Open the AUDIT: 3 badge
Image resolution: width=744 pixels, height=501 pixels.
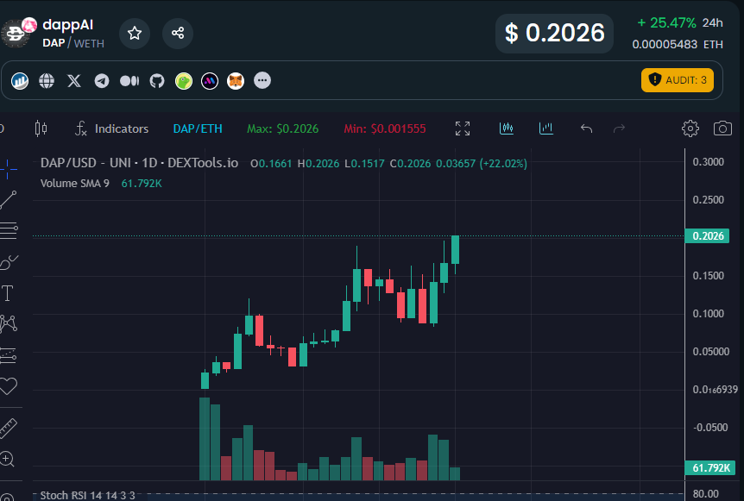coord(677,80)
